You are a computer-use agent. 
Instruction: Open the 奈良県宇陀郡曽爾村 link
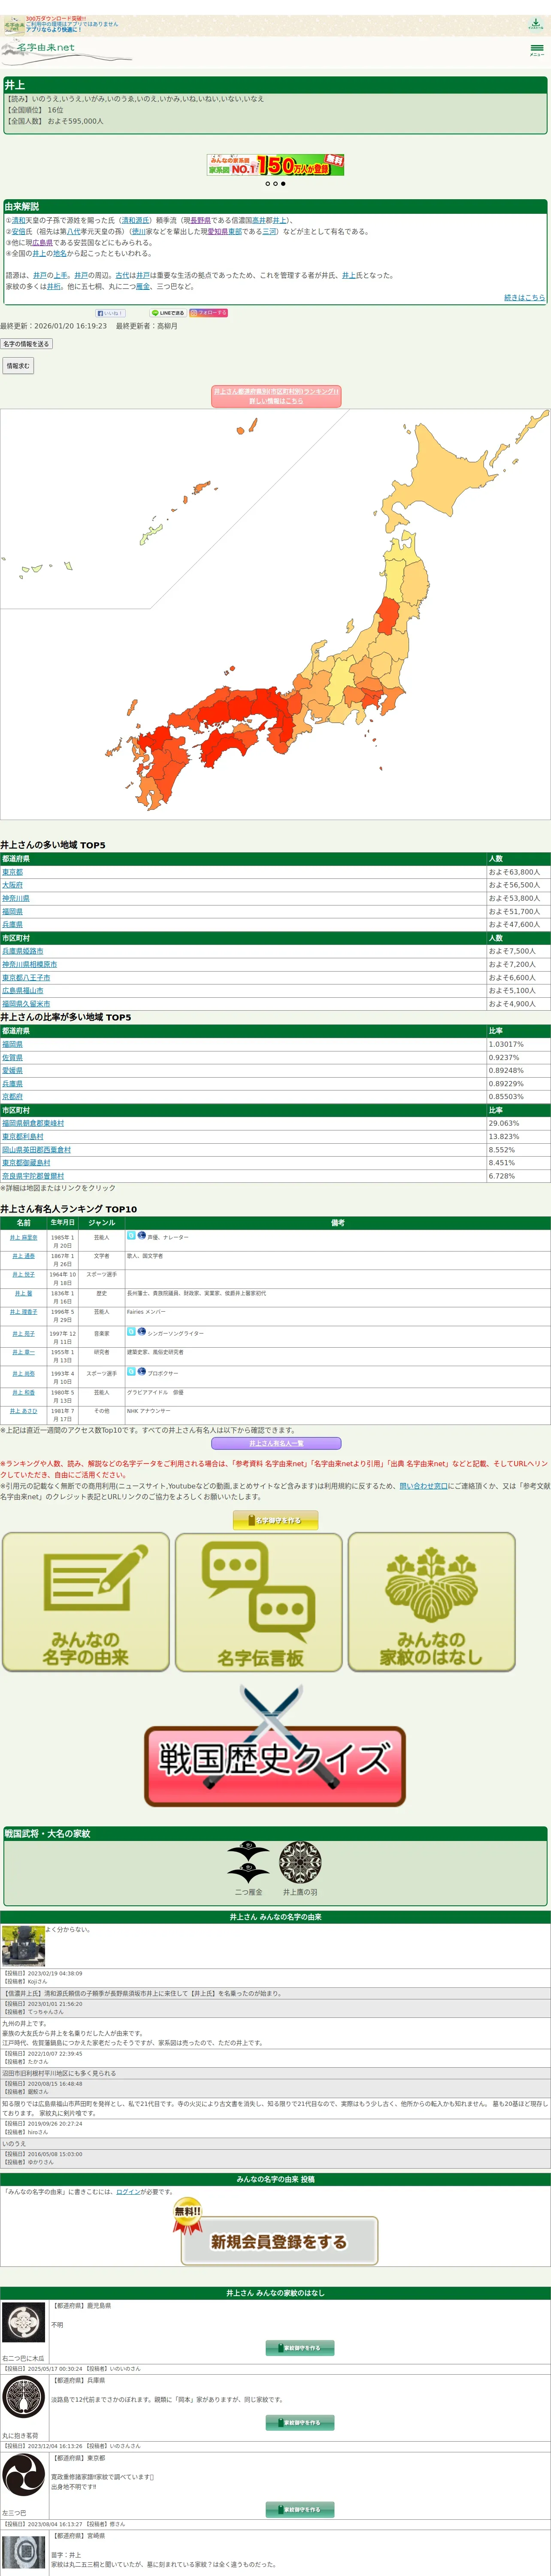[33, 1176]
